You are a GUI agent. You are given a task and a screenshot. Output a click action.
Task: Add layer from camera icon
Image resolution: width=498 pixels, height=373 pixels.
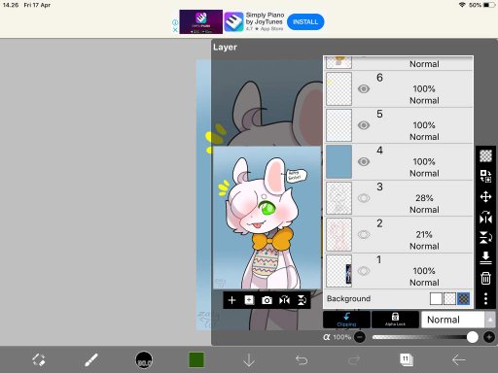click(x=267, y=300)
